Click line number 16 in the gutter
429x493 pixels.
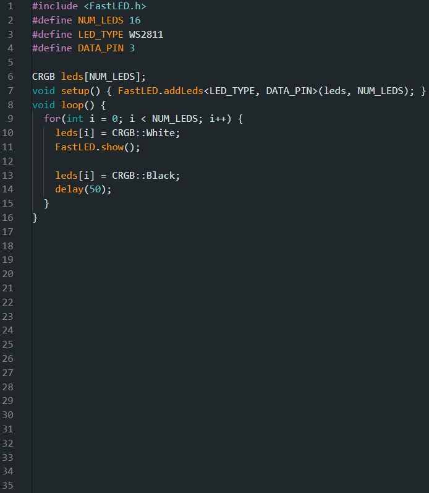click(x=7, y=218)
